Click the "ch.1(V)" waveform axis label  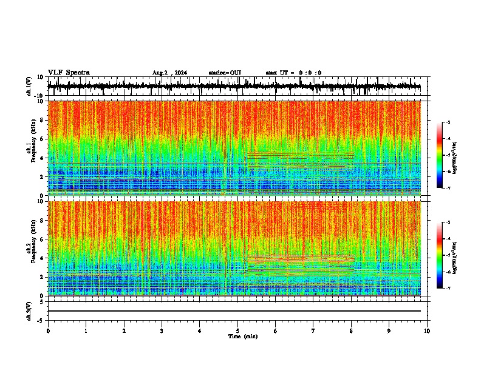point(29,86)
